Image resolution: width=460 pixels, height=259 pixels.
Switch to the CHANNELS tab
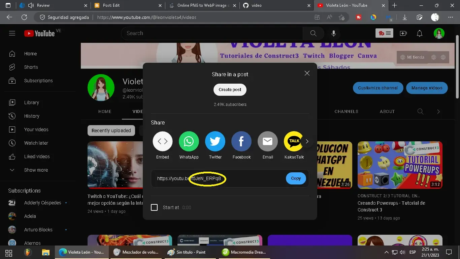coord(346,111)
